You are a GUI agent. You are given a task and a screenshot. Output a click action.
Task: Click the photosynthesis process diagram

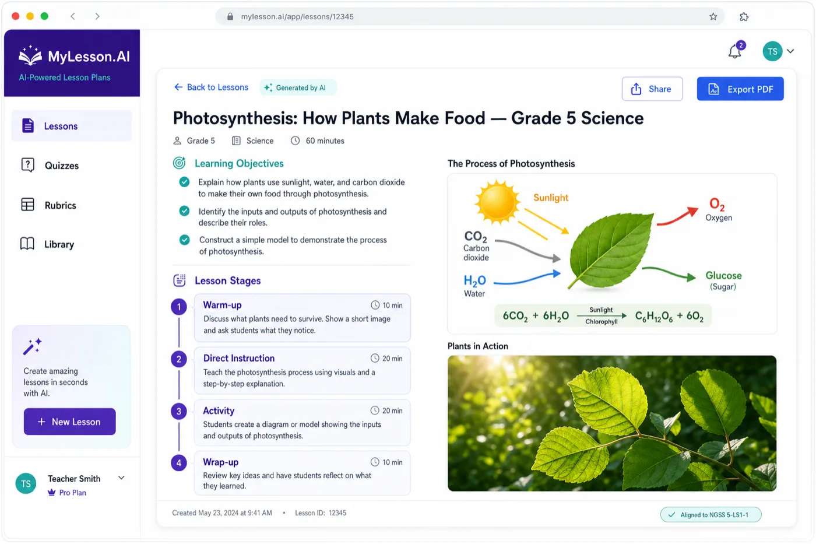[x=612, y=254]
